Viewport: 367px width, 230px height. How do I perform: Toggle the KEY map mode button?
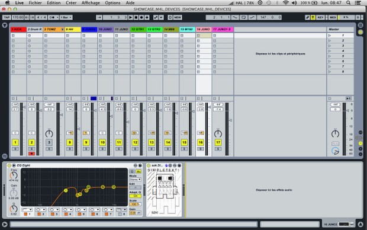coord(320,17)
